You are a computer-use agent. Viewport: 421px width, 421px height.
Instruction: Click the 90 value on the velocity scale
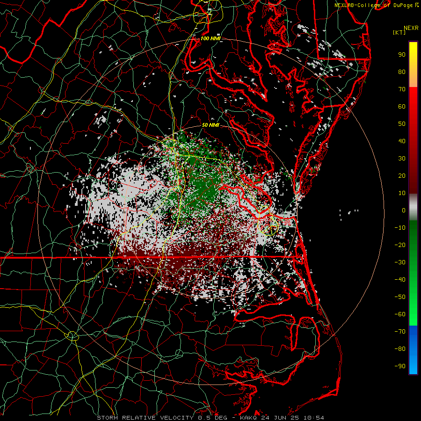(x=402, y=55)
